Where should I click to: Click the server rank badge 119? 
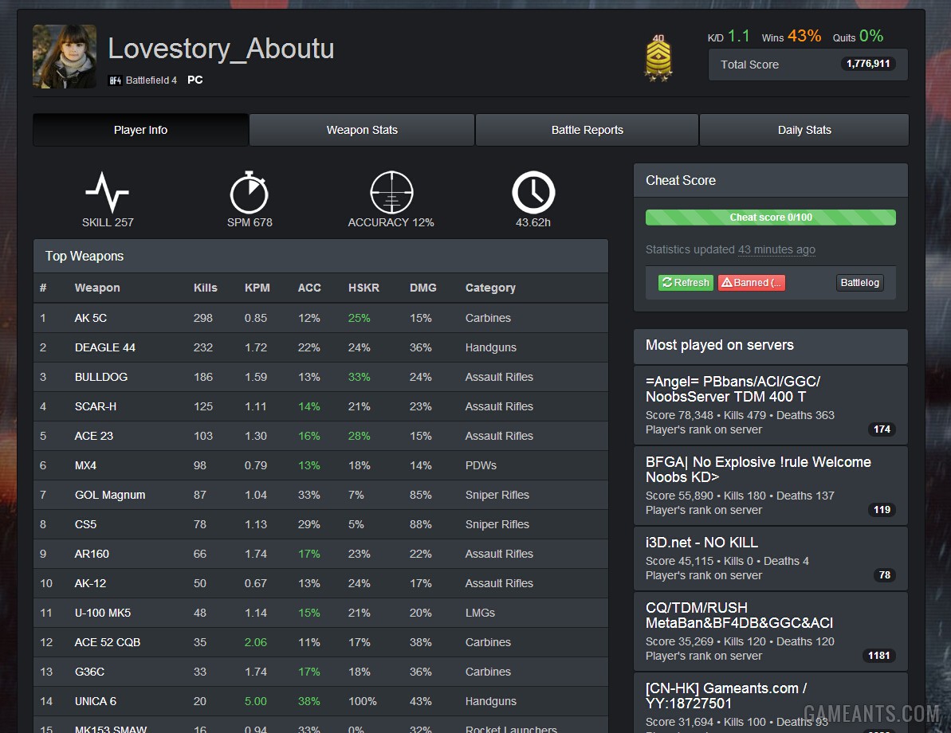click(882, 510)
